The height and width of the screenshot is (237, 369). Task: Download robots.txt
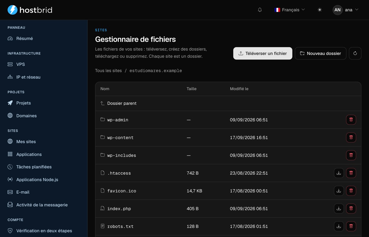339,226
